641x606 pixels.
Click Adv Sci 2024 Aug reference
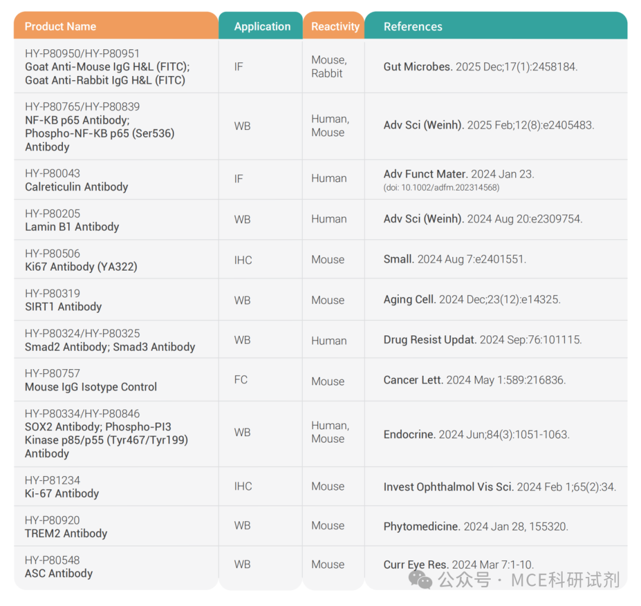tap(483, 219)
